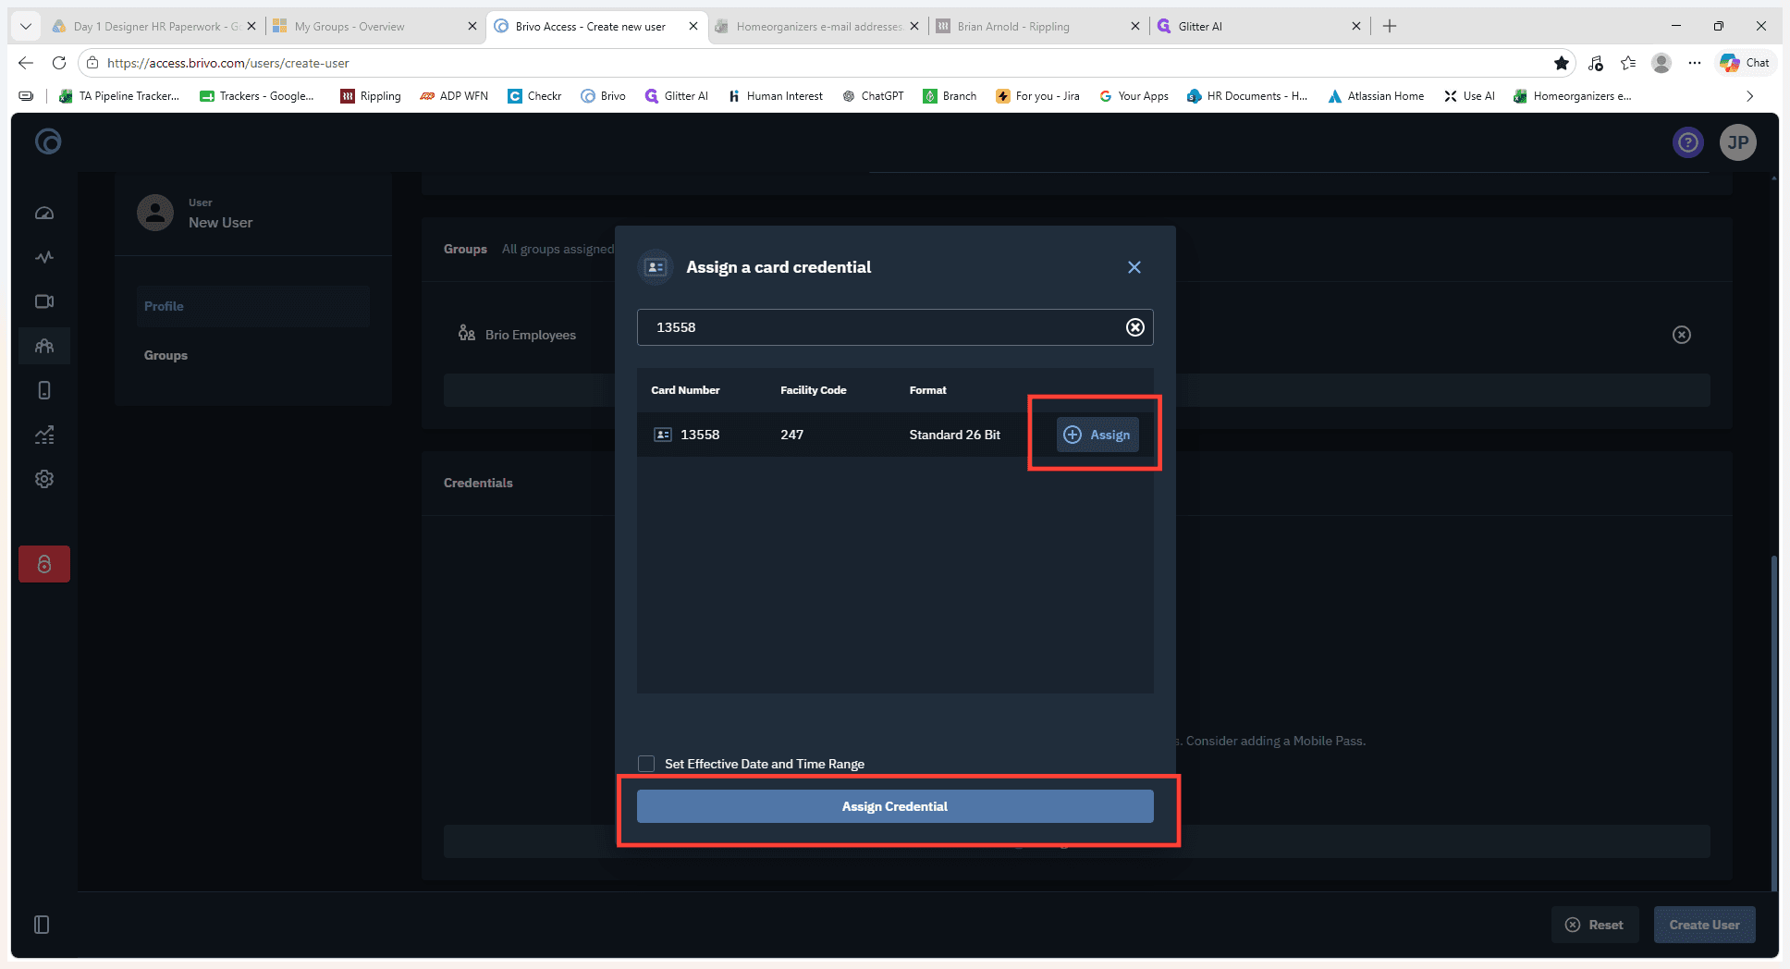Click the Brivo logo icon in sidebar
Viewport: 1790px width, 969px height.
click(x=48, y=141)
